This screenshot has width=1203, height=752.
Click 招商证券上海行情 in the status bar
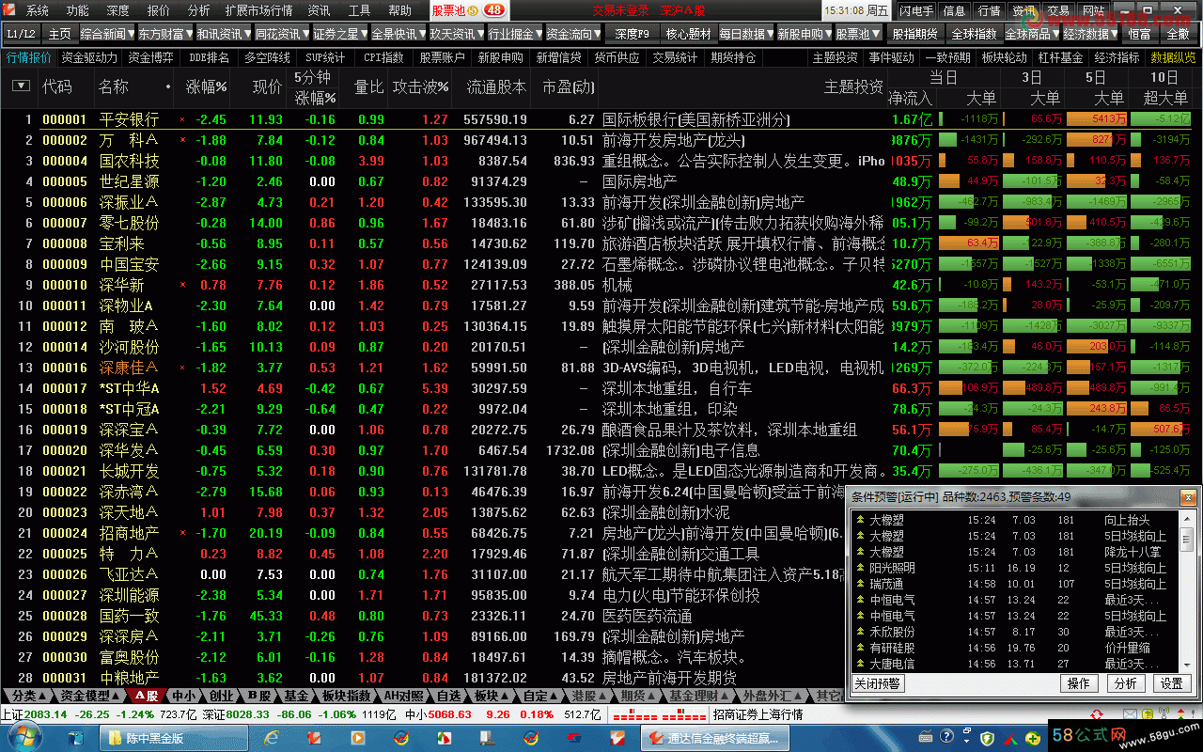coord(757,714)
